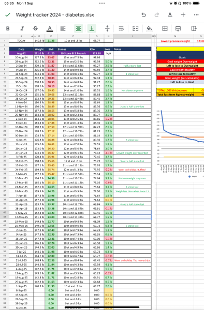Viewport: 204px width, 310px height.
Task: Toggle italic formatting
Action: 22,28
